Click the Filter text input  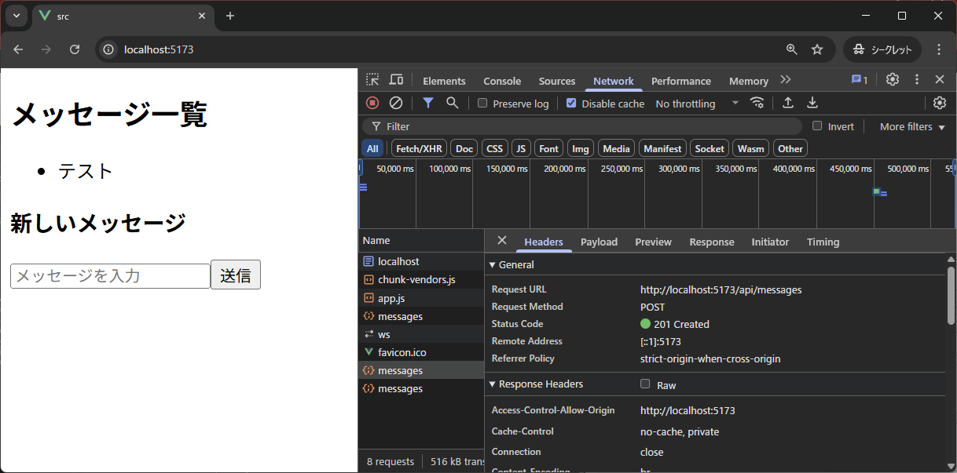(582, 126)
